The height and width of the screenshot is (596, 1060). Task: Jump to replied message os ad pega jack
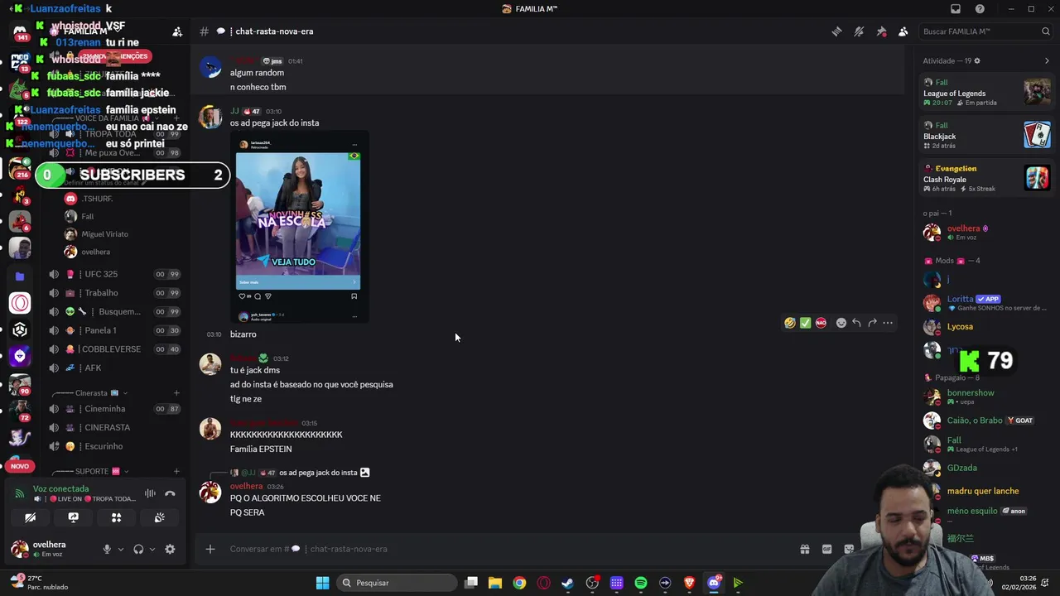[318, 473]
